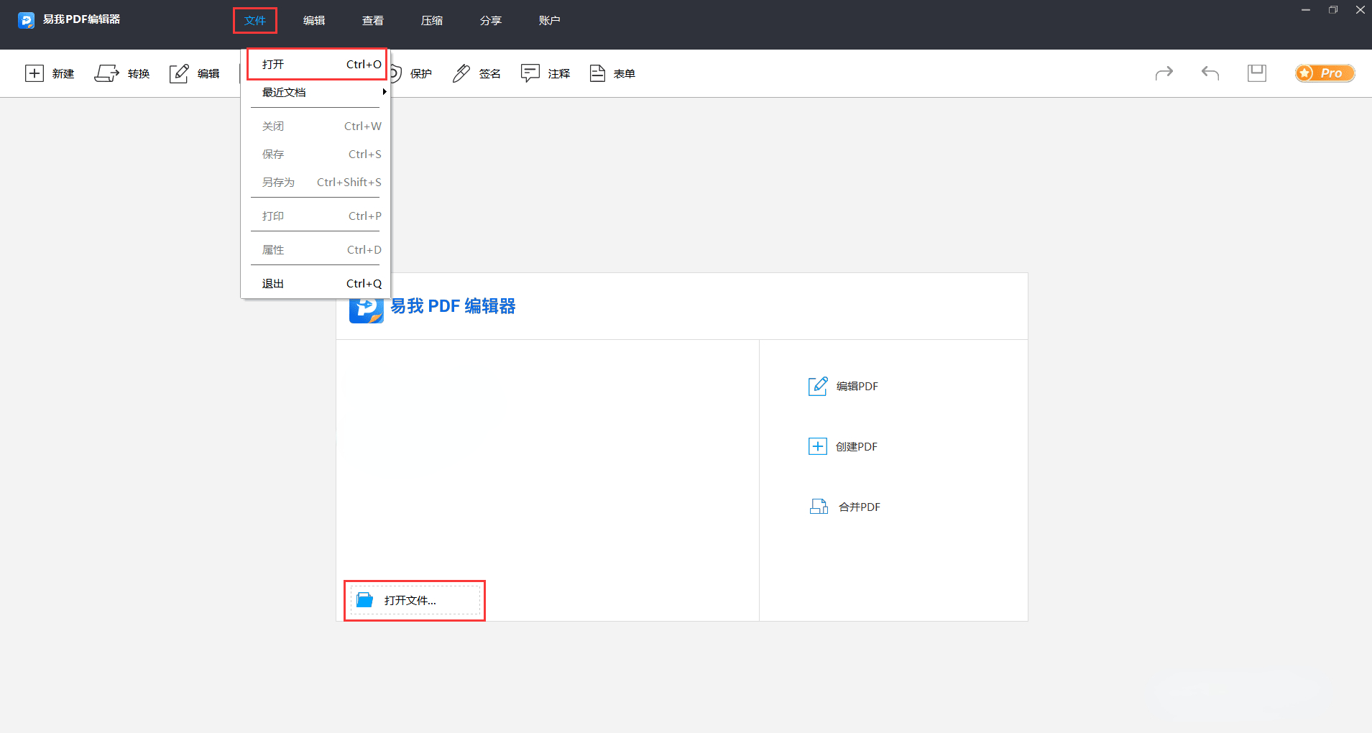The height and width of the screenshot is (733, 1372).
Task: Open the 保护 protect tool
Action: [412, 73]
